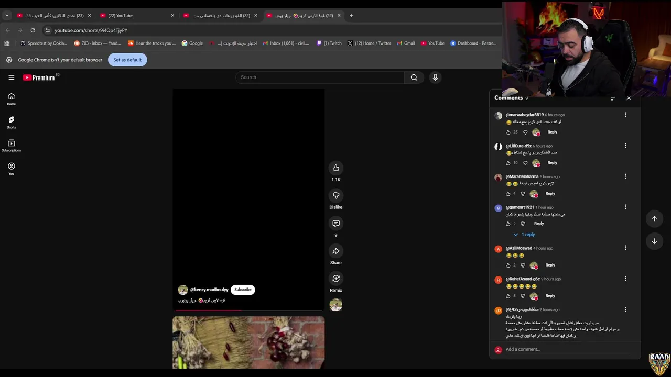Reply to @marwahaydar8819's comment
The width and height of the screenshot is (671, 377).
coord(553,132)
